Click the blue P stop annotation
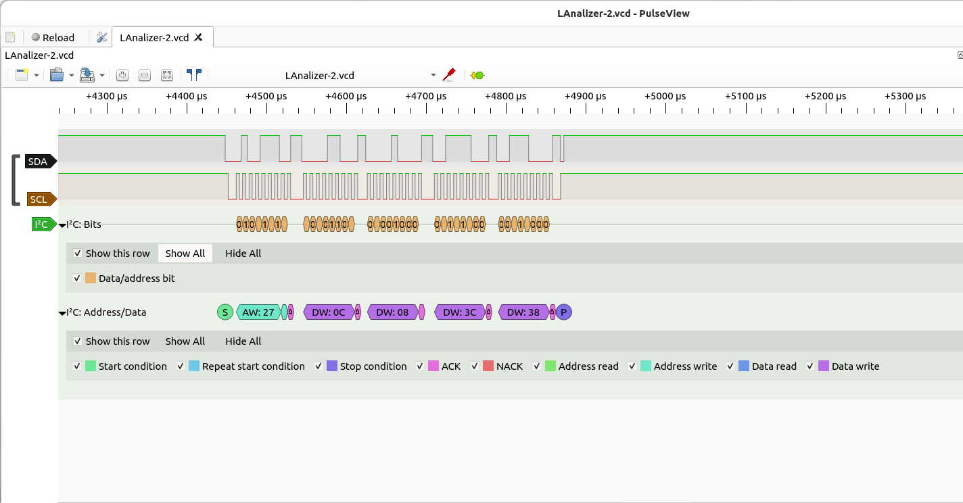Viewport: 963px width, 503px height. 564,312
